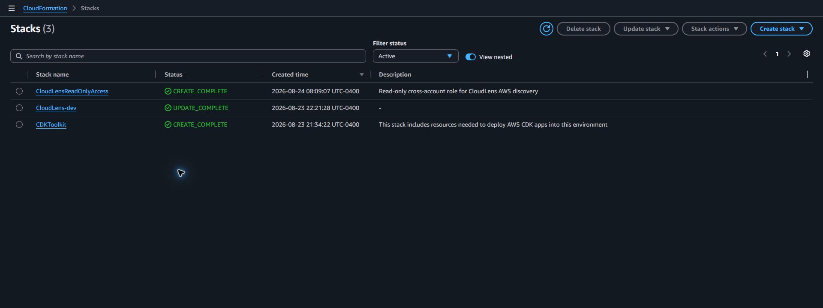Select the CloudLensReadOnlyAccess stack radio
The image size is (823, 308).
tap(19, 91)
